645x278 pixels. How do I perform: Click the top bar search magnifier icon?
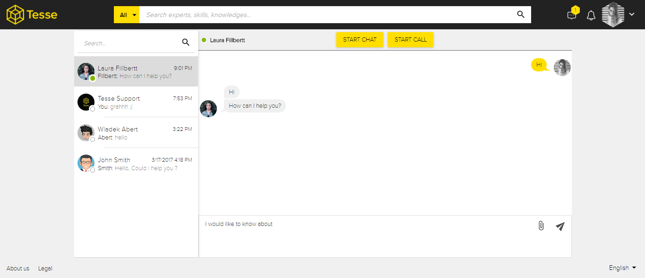click(x=521, y=15)
